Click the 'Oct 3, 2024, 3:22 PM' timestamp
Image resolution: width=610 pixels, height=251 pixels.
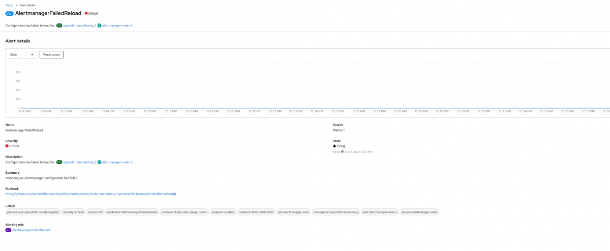coord(358,151)
